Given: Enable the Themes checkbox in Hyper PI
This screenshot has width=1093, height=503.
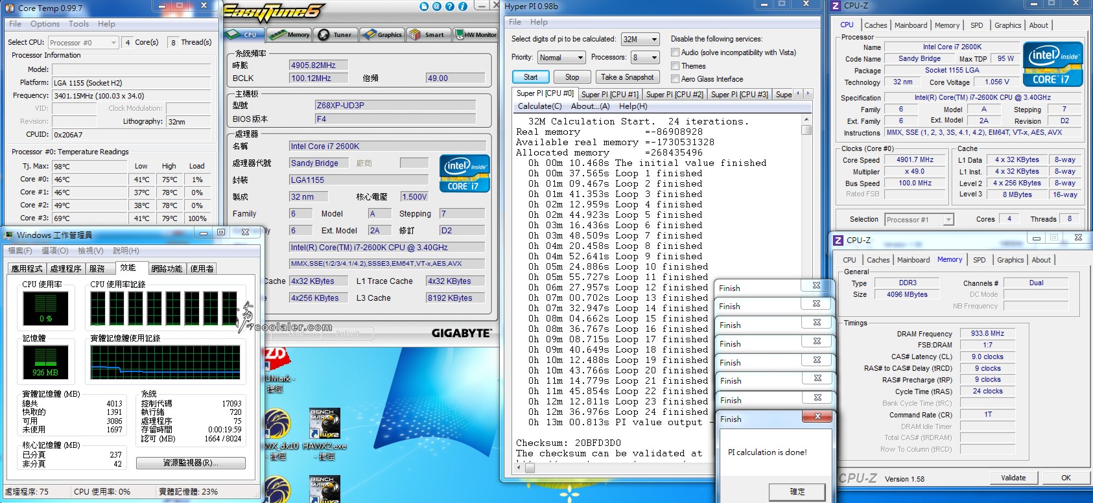Looking at the screenshot, I should pos(675,66).
